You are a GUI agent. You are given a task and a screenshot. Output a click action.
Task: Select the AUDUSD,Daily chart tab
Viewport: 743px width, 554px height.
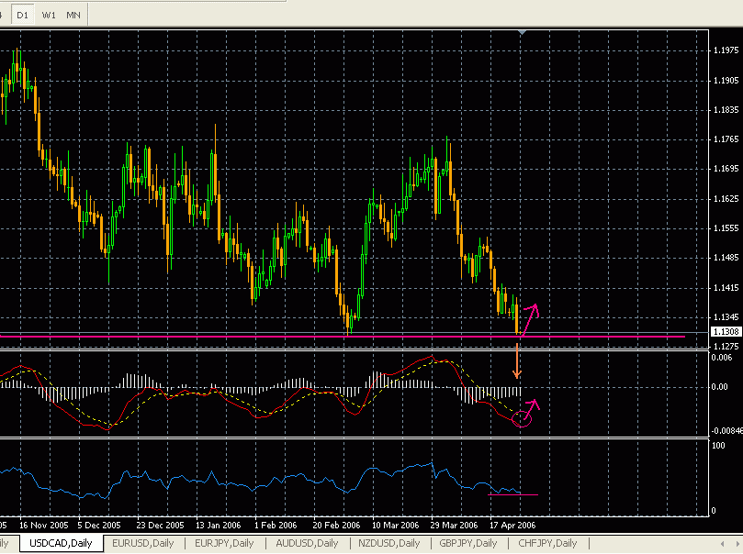click(306, 543)
